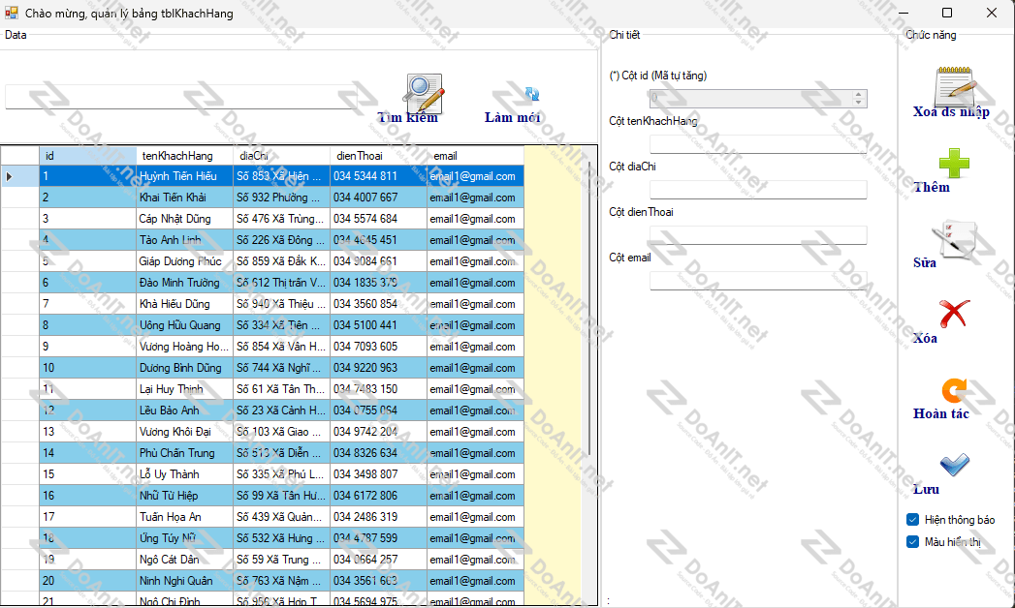Toggle the Hiện thông báo checkbox
Viewport: 1015px width, 608px height.
coord(912,520)
